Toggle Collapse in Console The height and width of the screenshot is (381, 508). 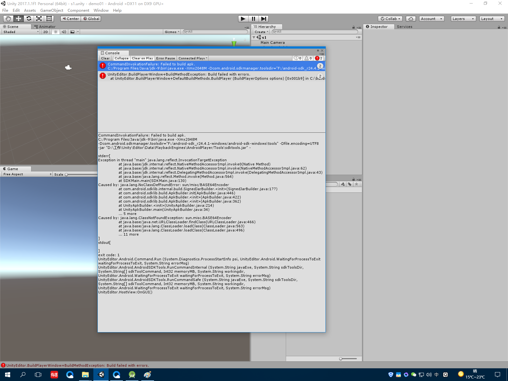122,58
